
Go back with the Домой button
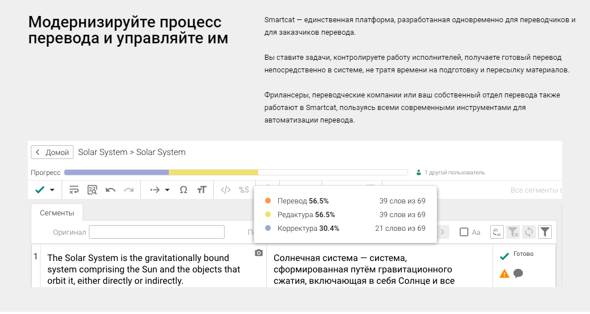click(x=52, y=152)
